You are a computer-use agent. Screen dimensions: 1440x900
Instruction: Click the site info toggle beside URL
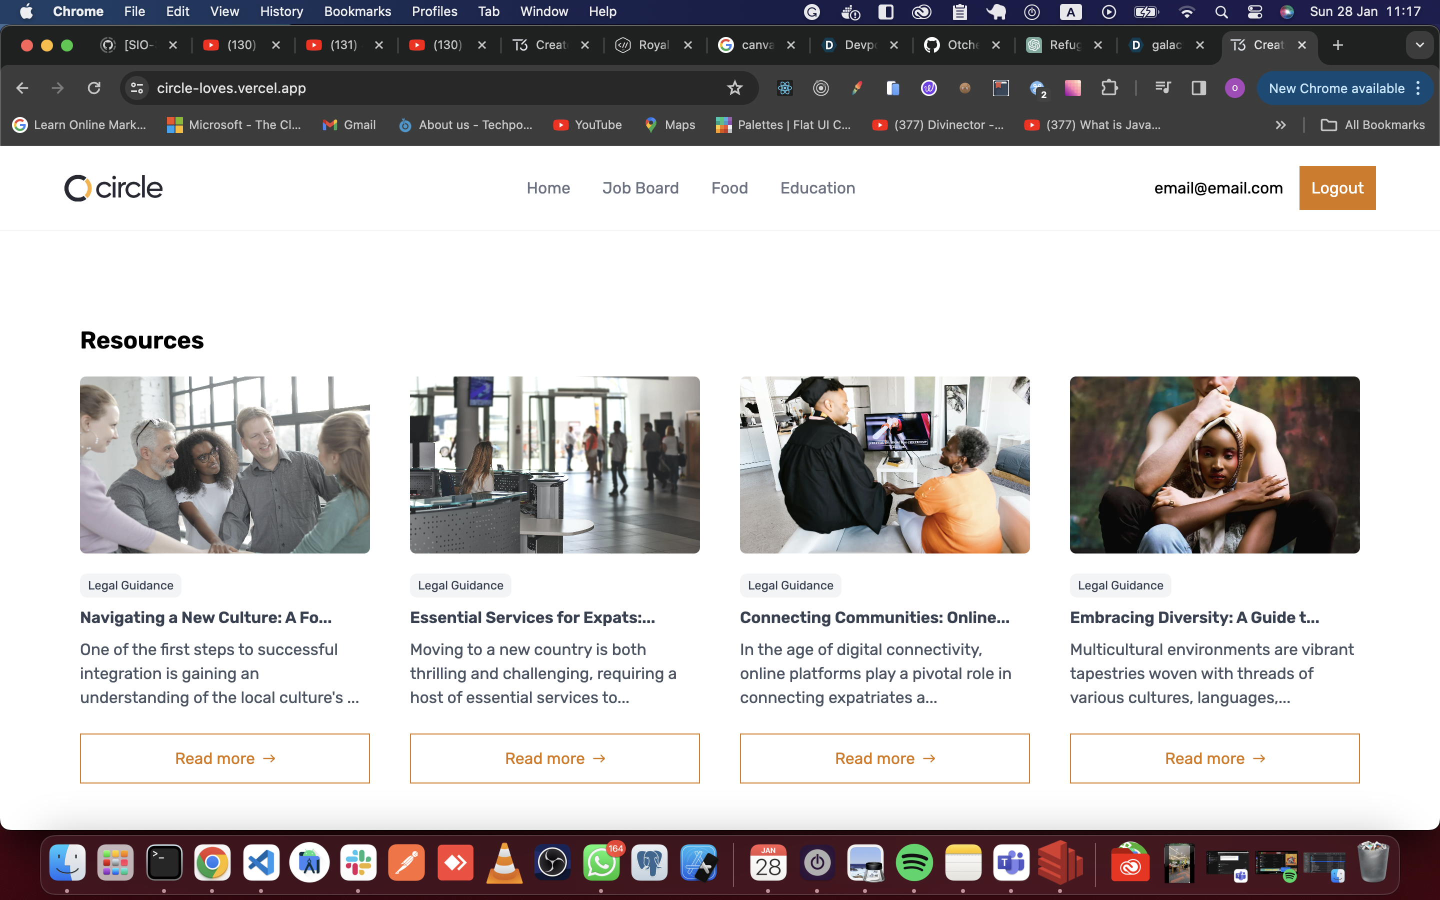click(137, 88)
